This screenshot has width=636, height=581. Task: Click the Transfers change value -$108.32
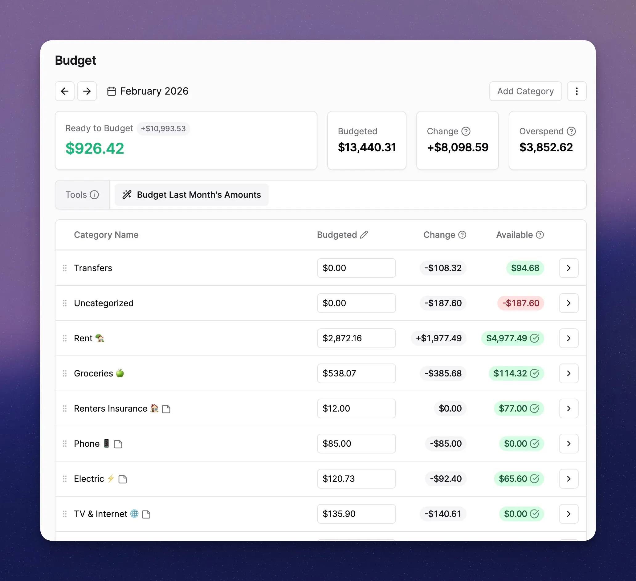click(443, 268)
